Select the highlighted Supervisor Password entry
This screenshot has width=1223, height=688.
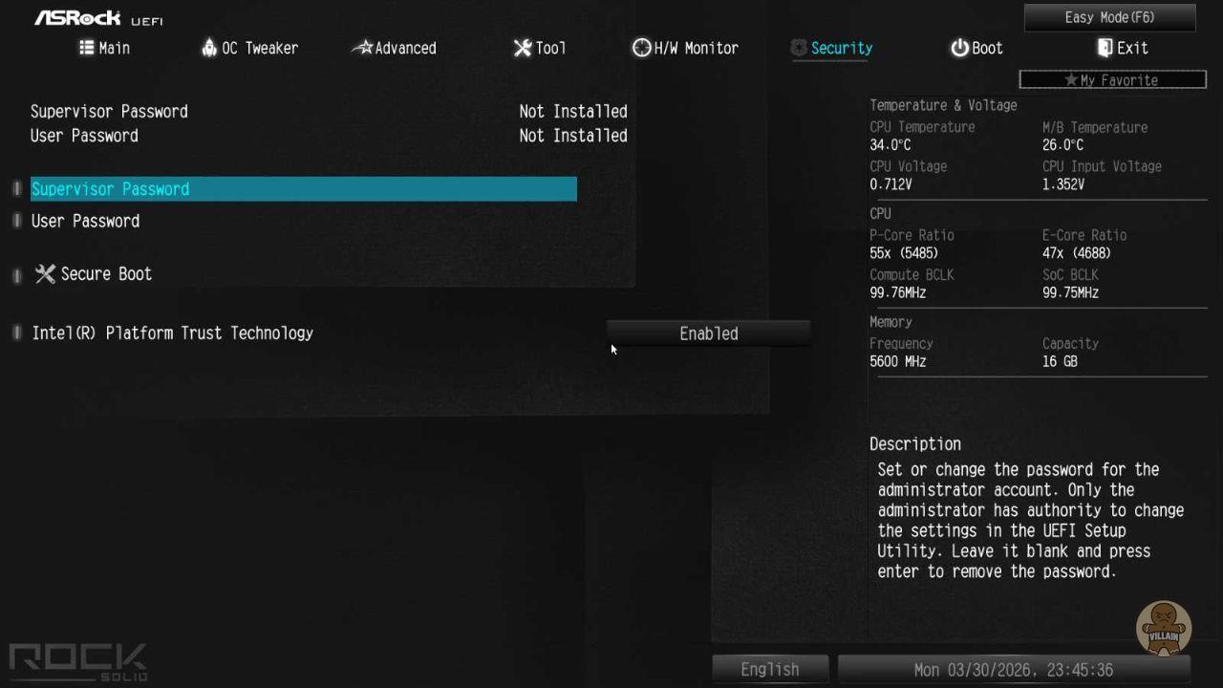pyautogui.click(x=303, y=189)
